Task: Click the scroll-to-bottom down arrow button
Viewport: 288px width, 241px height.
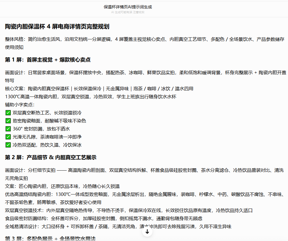Action: [x=147, y=232]
